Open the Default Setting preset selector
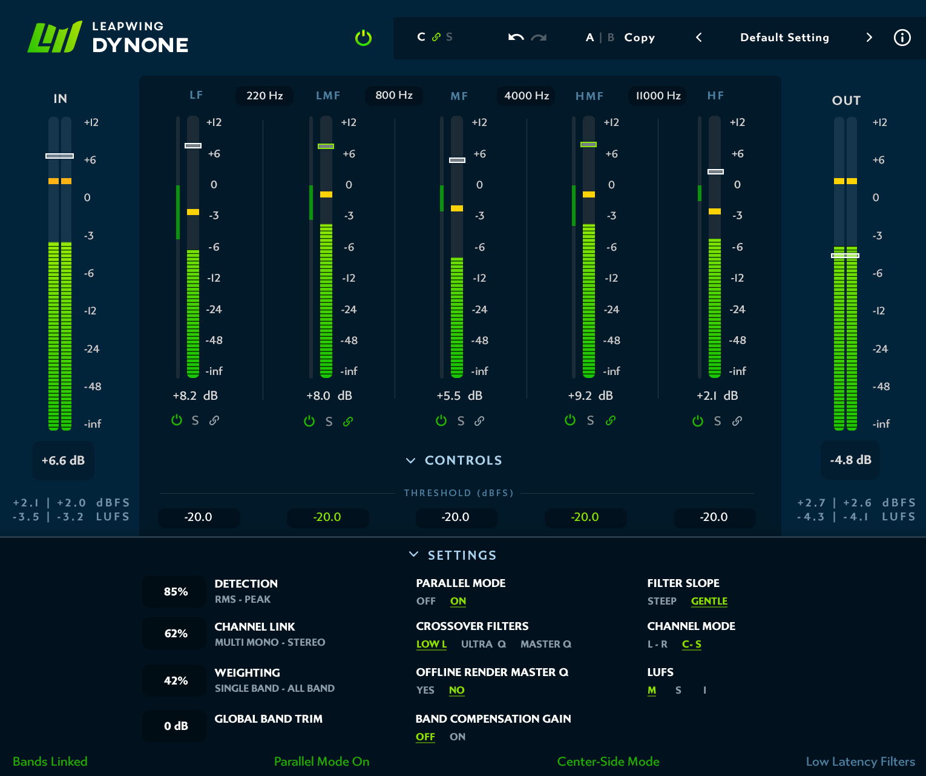The height and width of the screenshot is (776, 926). coord(784,37)
